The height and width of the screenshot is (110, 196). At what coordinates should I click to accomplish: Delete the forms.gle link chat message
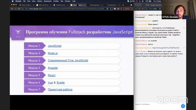tap(184, 48)
